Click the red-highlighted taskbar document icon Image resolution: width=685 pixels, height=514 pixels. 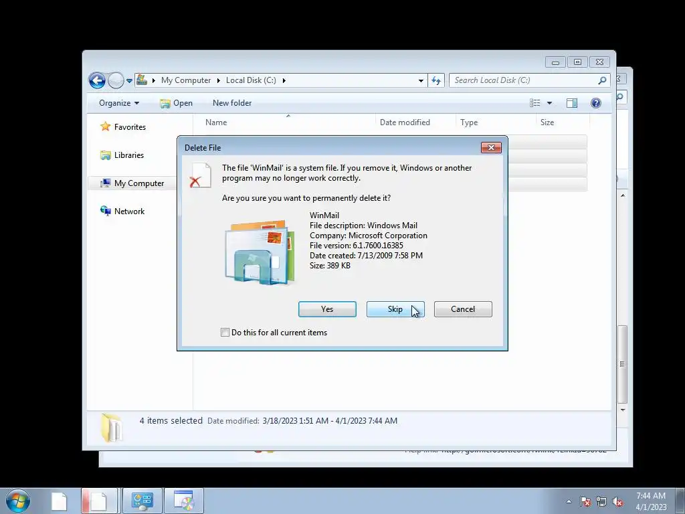click(99, 501)
